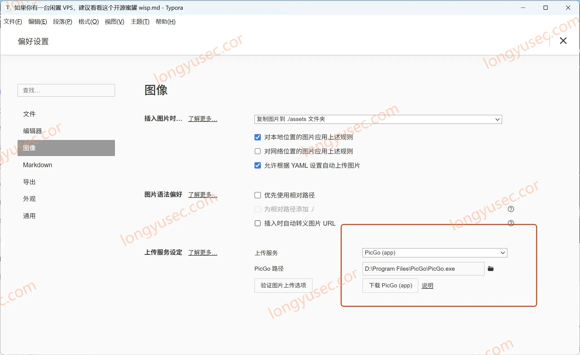Screen dimensions: 580x355
Task: Open 了解更多 link beside 上传服务设定
Action: 203,253
